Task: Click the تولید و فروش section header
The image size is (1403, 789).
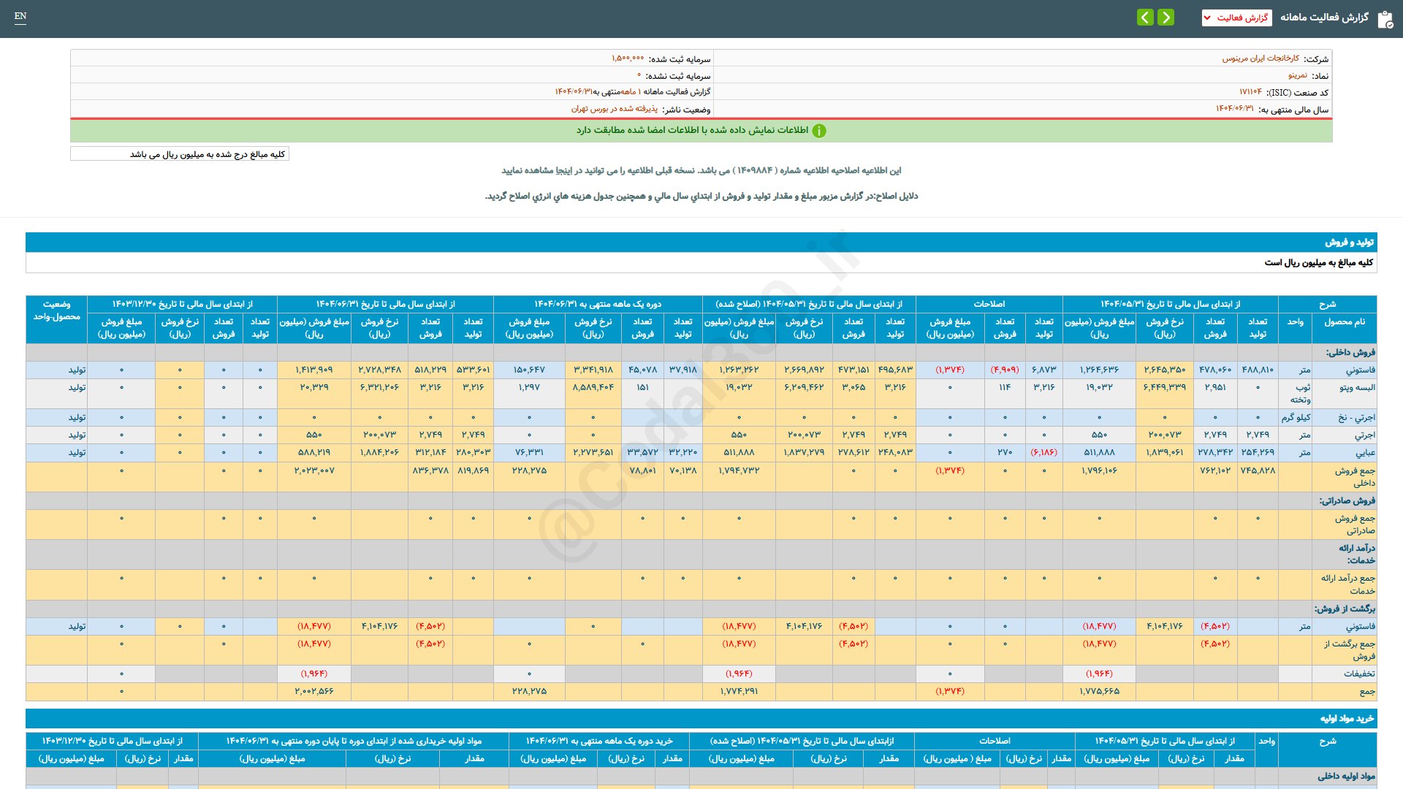Action: (1349, 242)
